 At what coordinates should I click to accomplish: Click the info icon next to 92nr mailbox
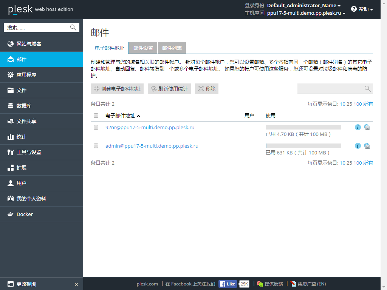tap(358, 127)
